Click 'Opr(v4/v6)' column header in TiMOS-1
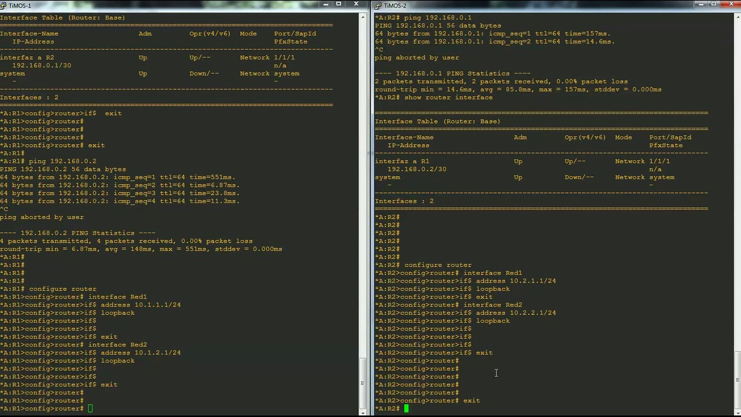This screenshot has height=417, width=741. pos(210,34)
